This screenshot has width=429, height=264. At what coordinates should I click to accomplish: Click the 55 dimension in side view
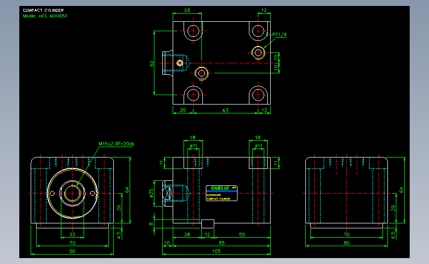click(x=242, y=234)
